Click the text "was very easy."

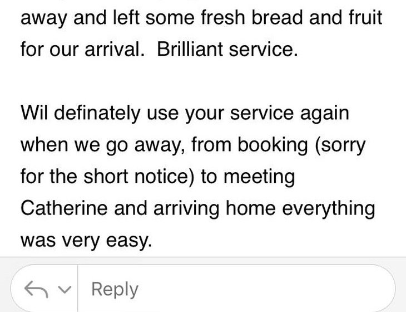point(86,240)
